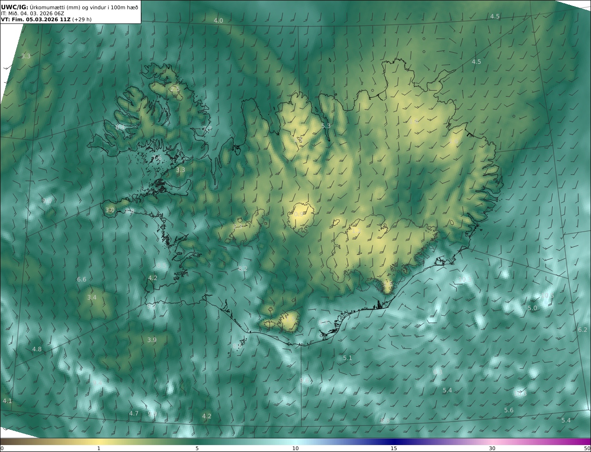
Task: Click the '6.2' value label on map
Action: (x=583, y=330)
